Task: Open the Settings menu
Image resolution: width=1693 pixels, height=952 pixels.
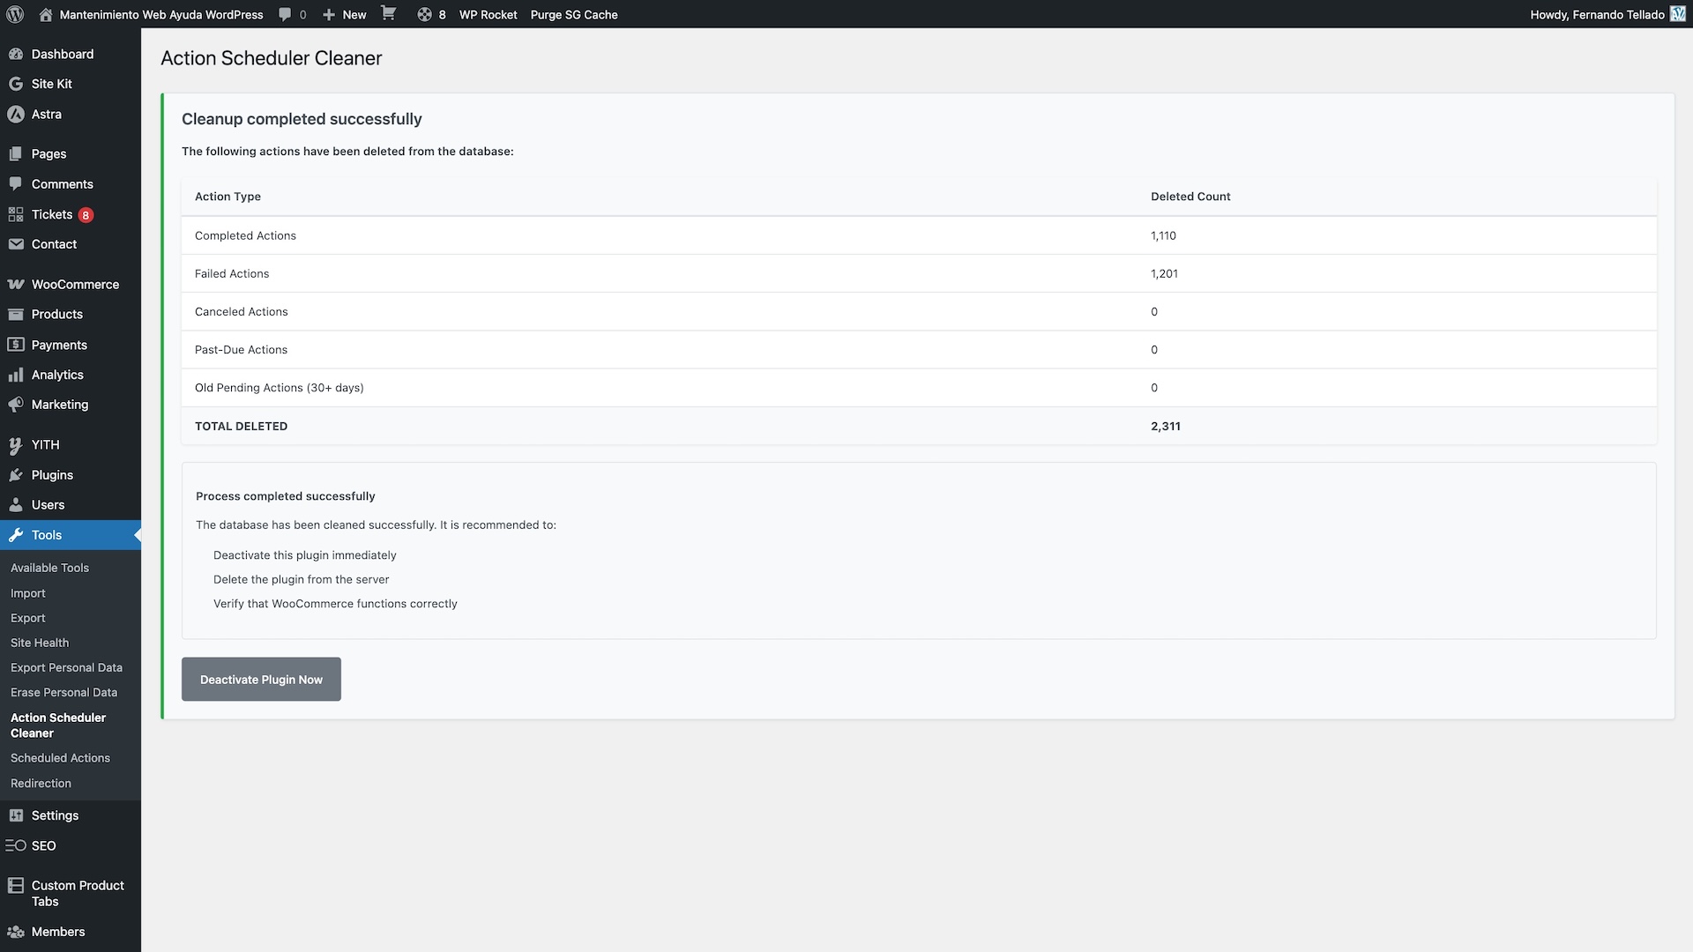Action: tap(17, 815)
